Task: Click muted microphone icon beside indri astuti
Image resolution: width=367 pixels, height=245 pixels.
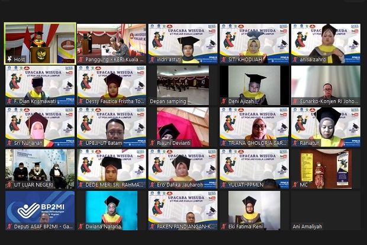Action: pos(152,59)
